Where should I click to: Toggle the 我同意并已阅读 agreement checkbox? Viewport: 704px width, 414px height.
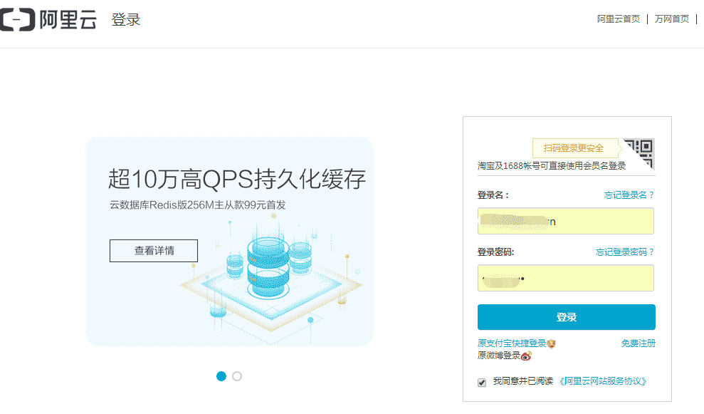482,381
